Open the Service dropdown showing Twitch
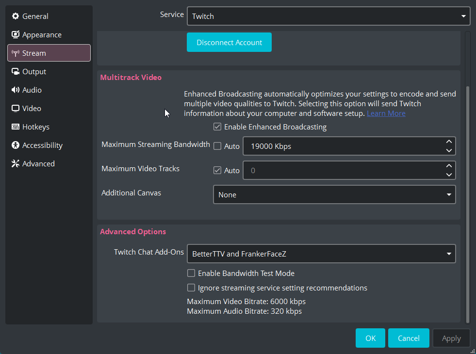 click(329, 16)
